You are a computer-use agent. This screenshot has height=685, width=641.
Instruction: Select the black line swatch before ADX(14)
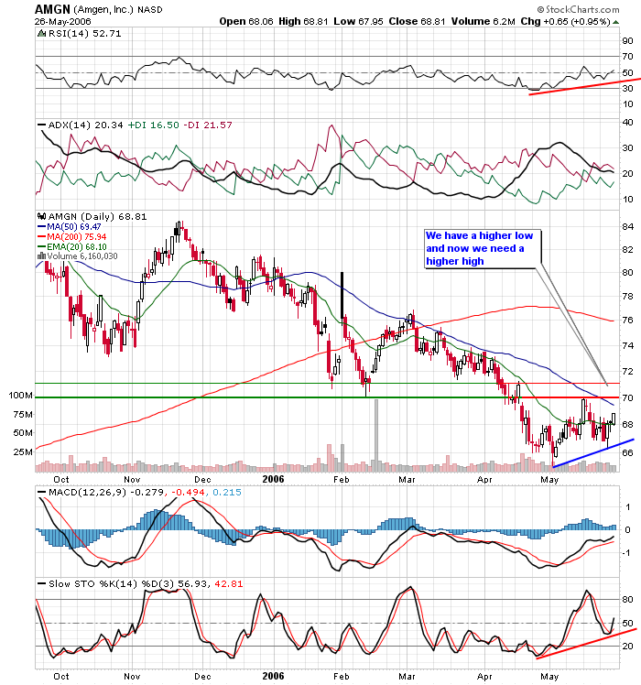42,125
